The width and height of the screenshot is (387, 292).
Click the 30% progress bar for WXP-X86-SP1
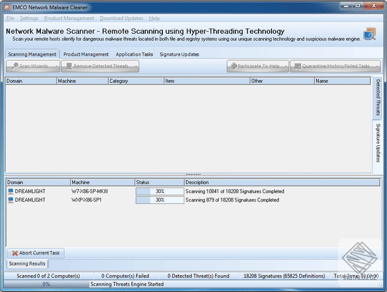(160, 200)
